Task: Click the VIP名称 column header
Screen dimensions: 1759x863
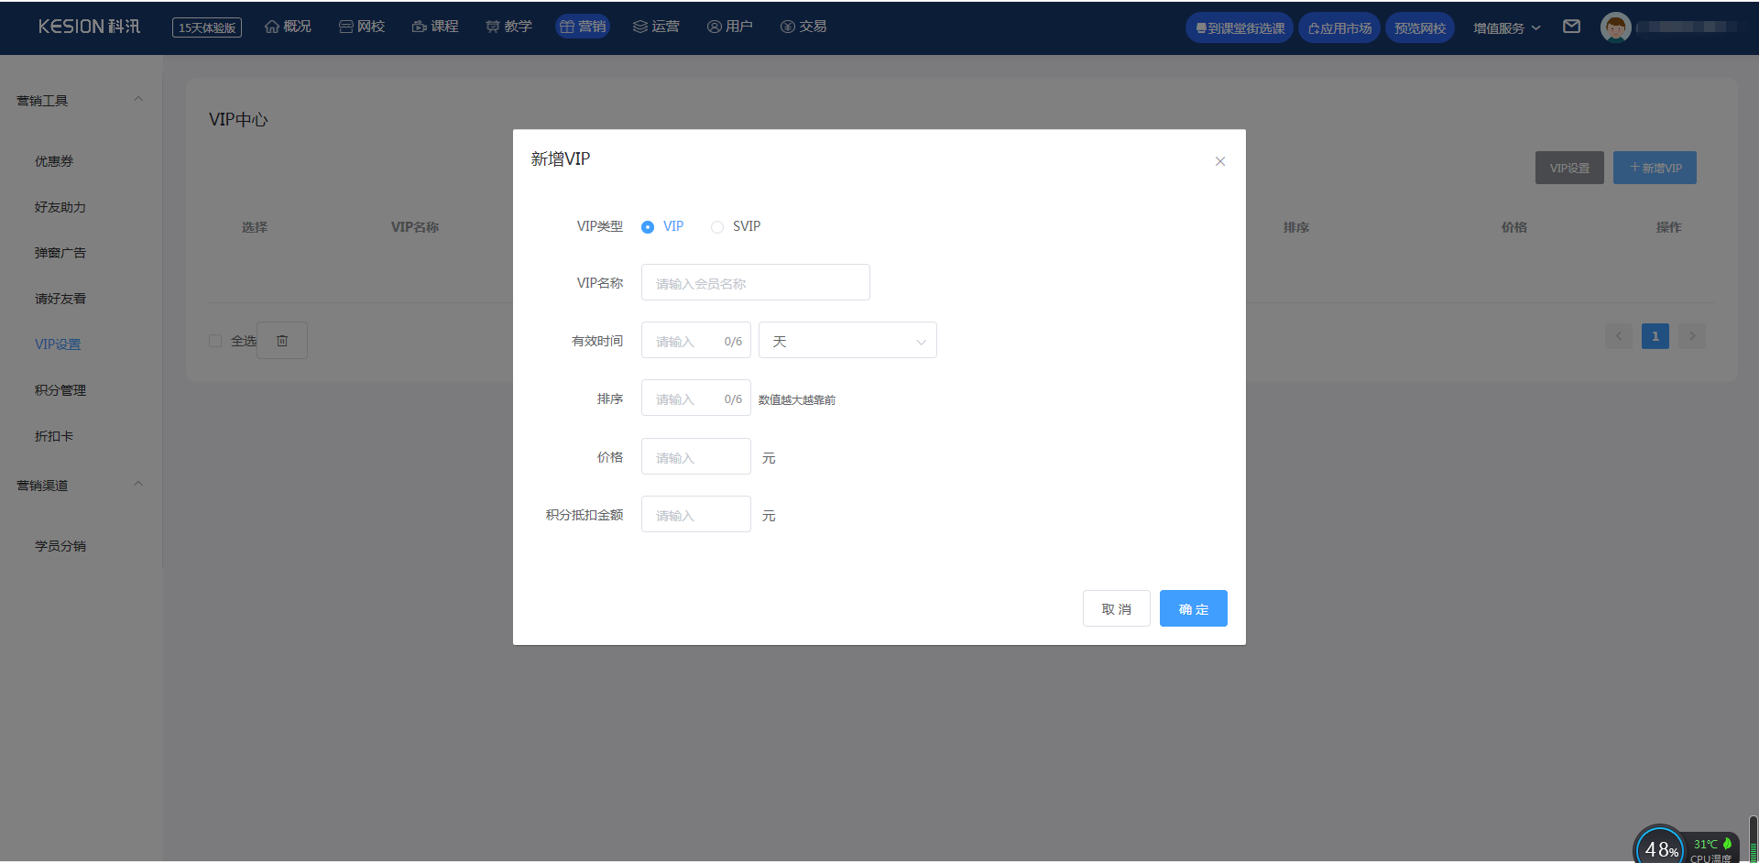Action: (x=415, y=227)
